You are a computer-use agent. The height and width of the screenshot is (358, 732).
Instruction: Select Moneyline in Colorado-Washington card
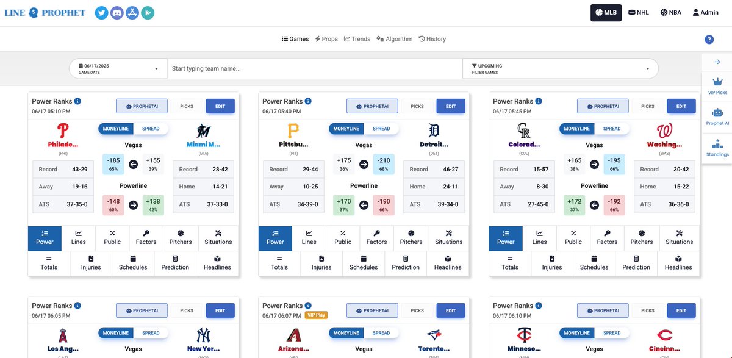coord(577,129)
